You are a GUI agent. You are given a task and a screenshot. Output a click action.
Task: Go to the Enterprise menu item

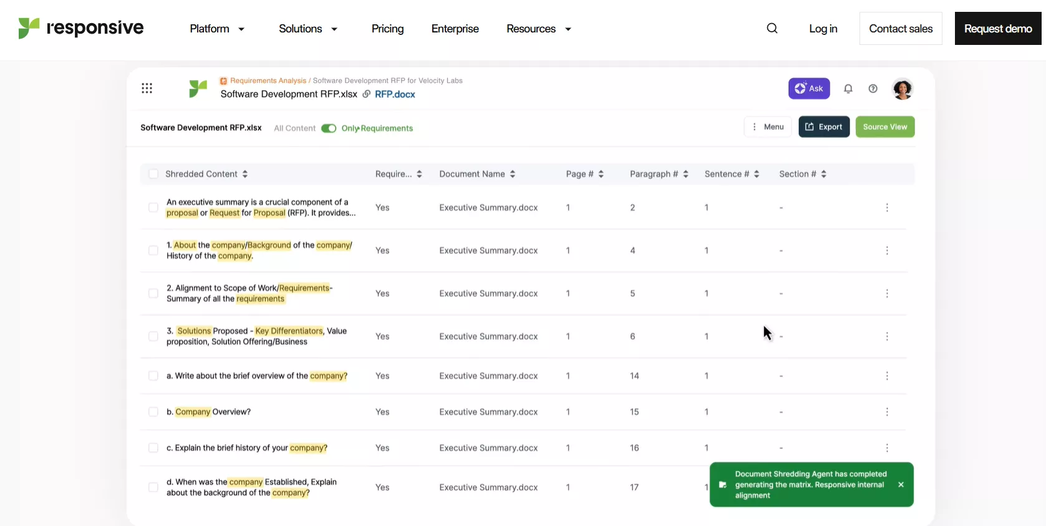tap(455, 29)
